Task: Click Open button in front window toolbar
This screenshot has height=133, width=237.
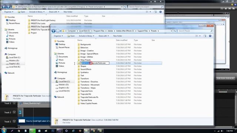Action: coord(71,36)
